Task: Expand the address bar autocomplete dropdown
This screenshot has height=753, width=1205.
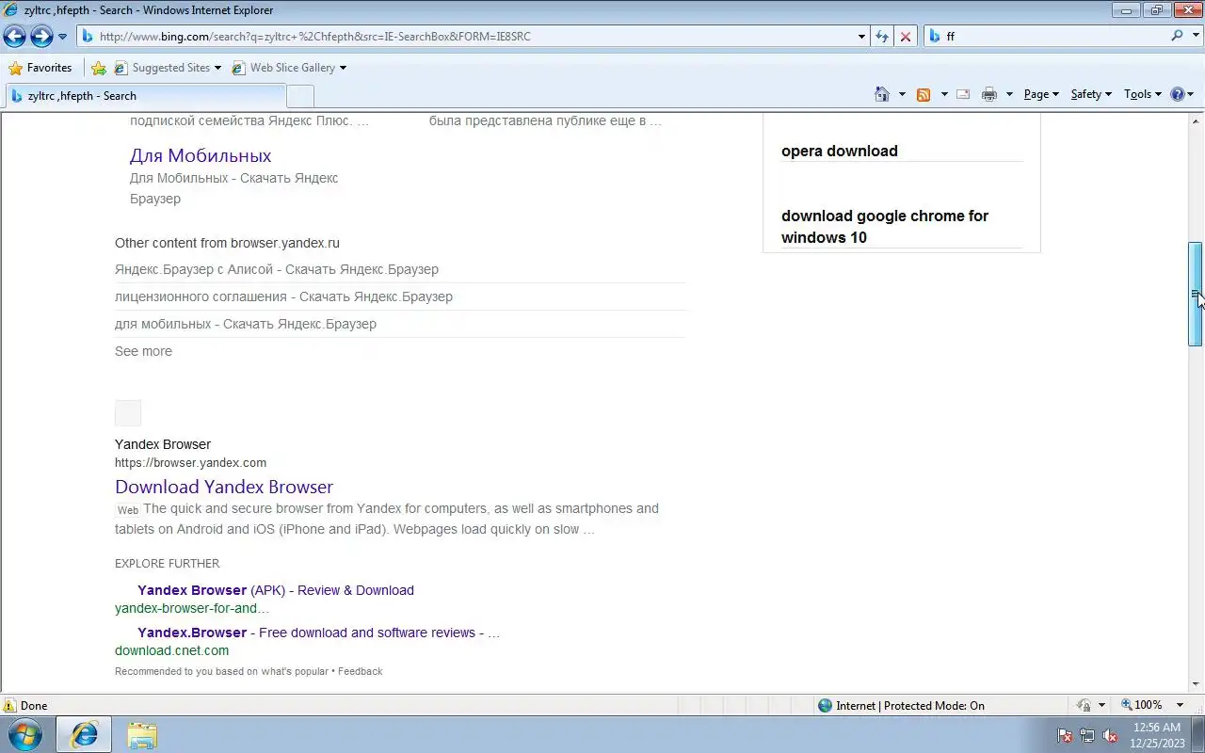Action: tap(861, 37)
